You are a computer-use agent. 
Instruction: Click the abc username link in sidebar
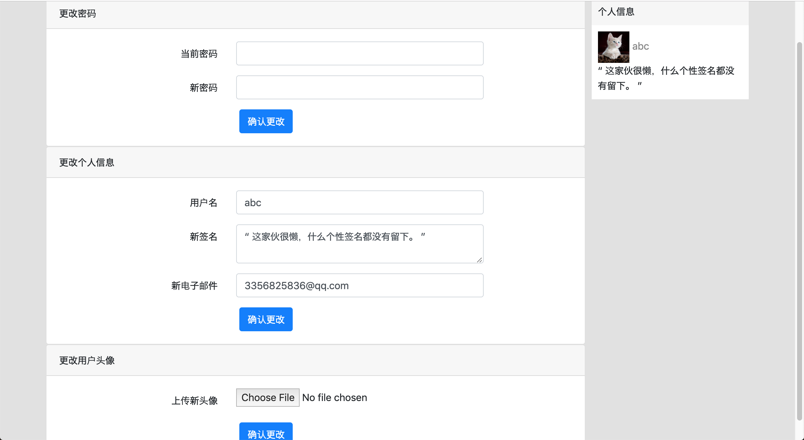(640, 46)
